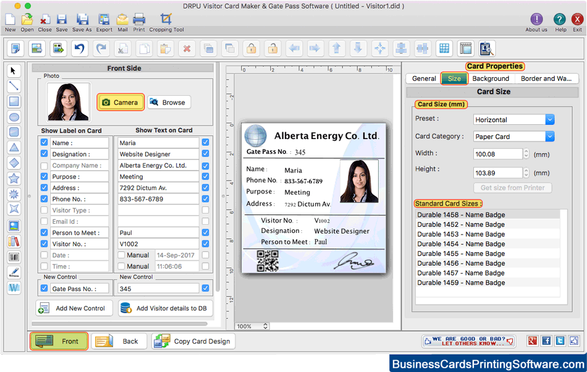
Task: Click the Width input field showing 100.08
Action: pos(497,154)
